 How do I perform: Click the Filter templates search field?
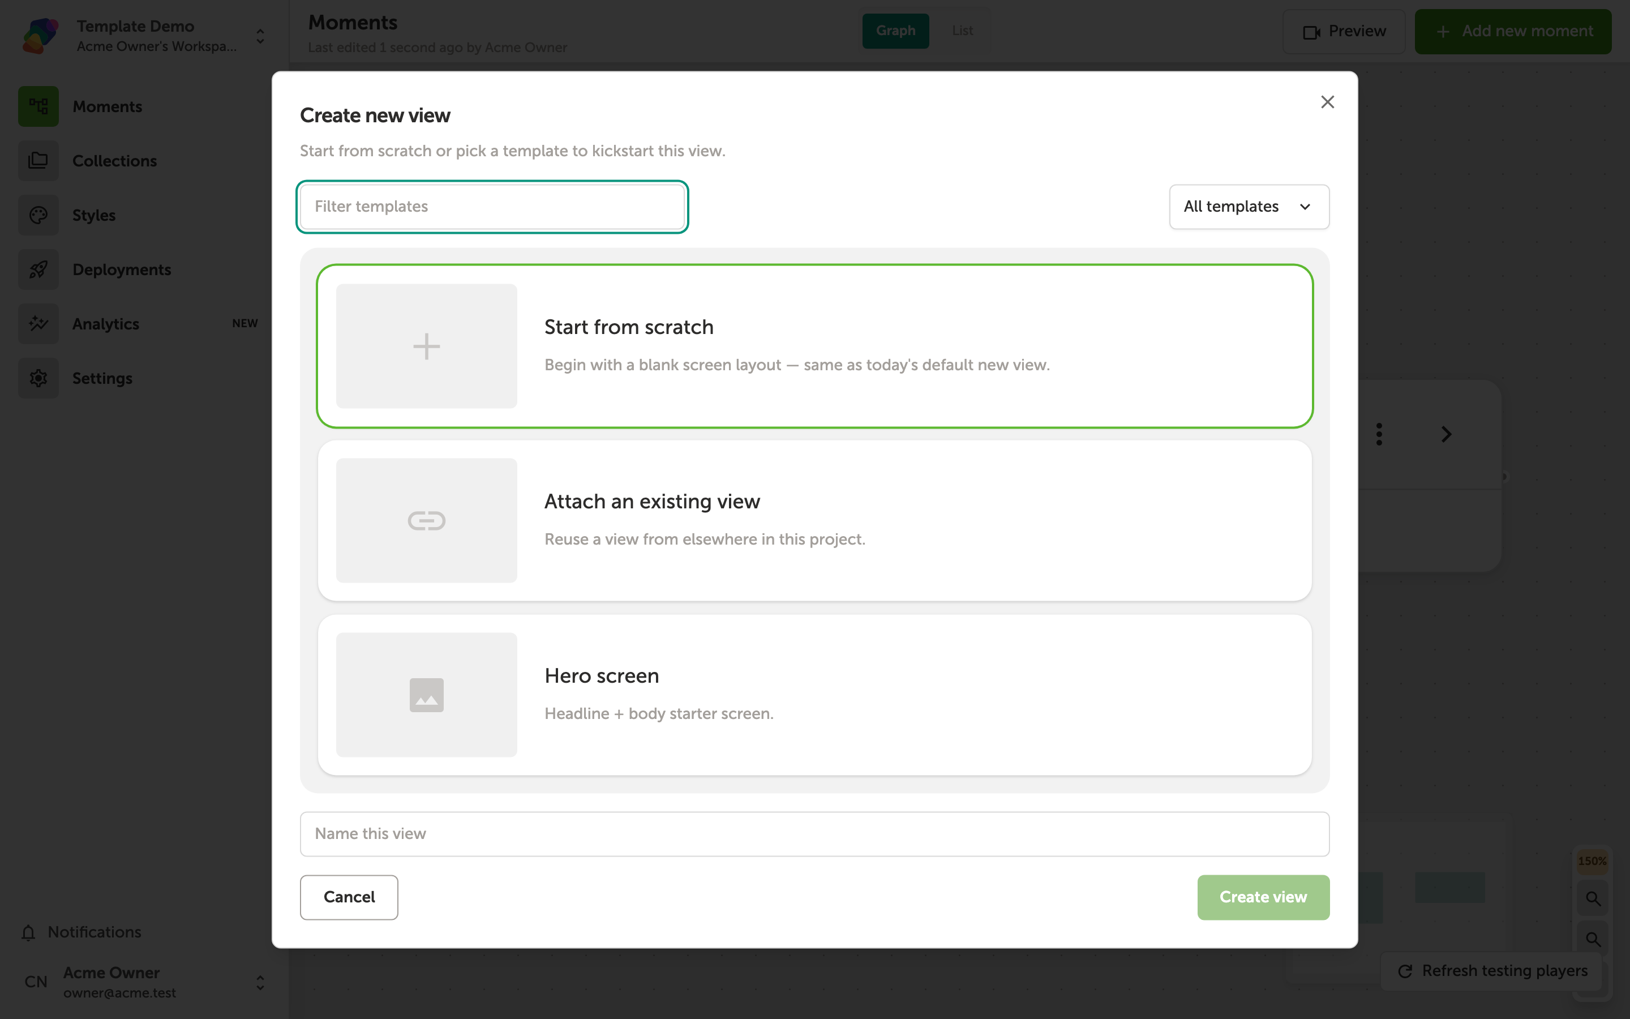[492, 206]
